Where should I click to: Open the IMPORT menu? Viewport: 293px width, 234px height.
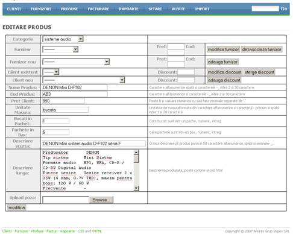(202, 9)
